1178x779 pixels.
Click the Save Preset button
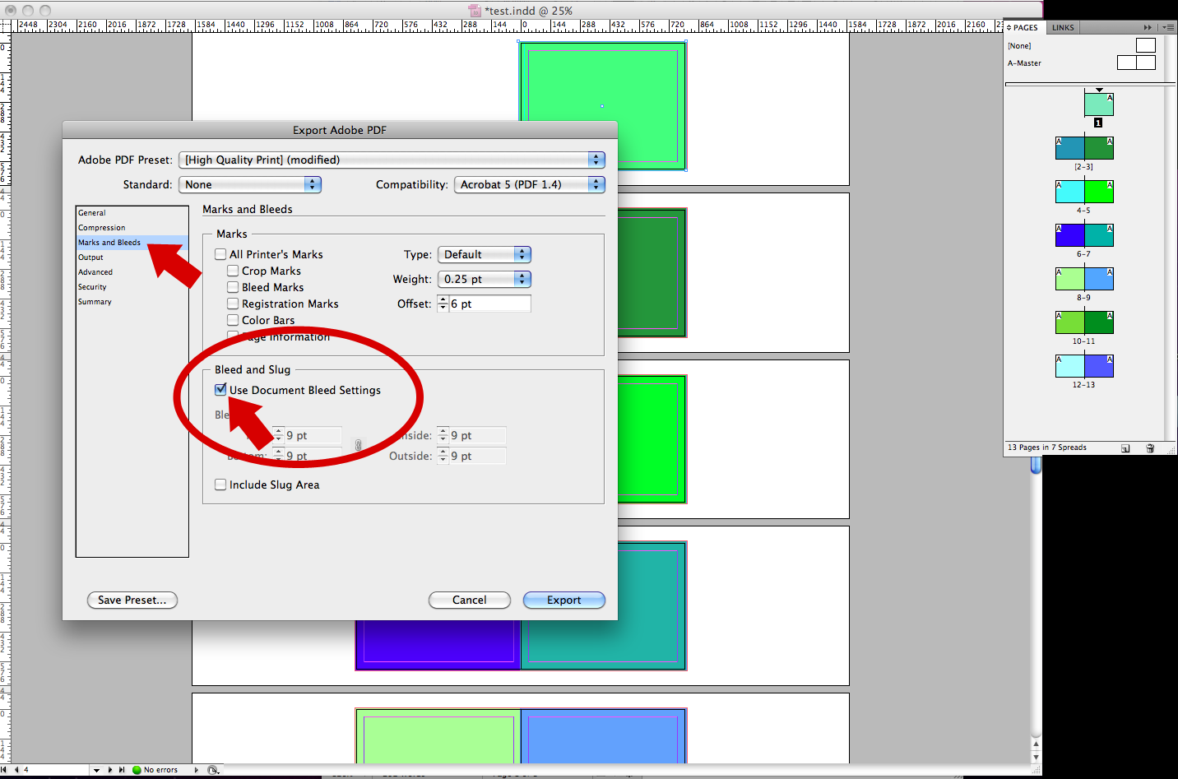click(132, 600)
